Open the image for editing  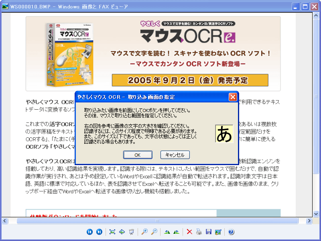coord(218,232)
